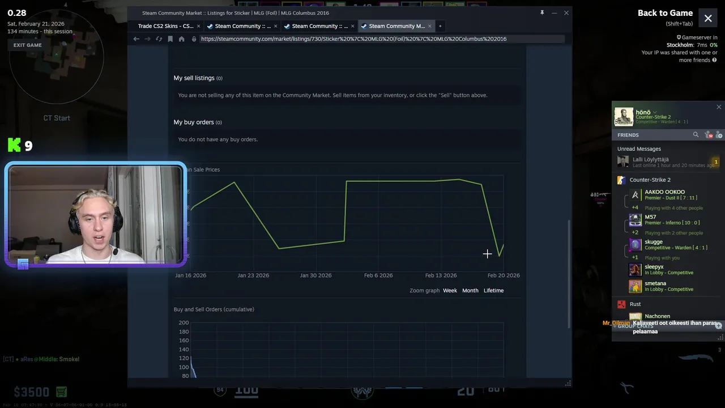Open the hönö status dropdown arrow
The width and height of the screenshot is (725, 408).
[655, 112]
